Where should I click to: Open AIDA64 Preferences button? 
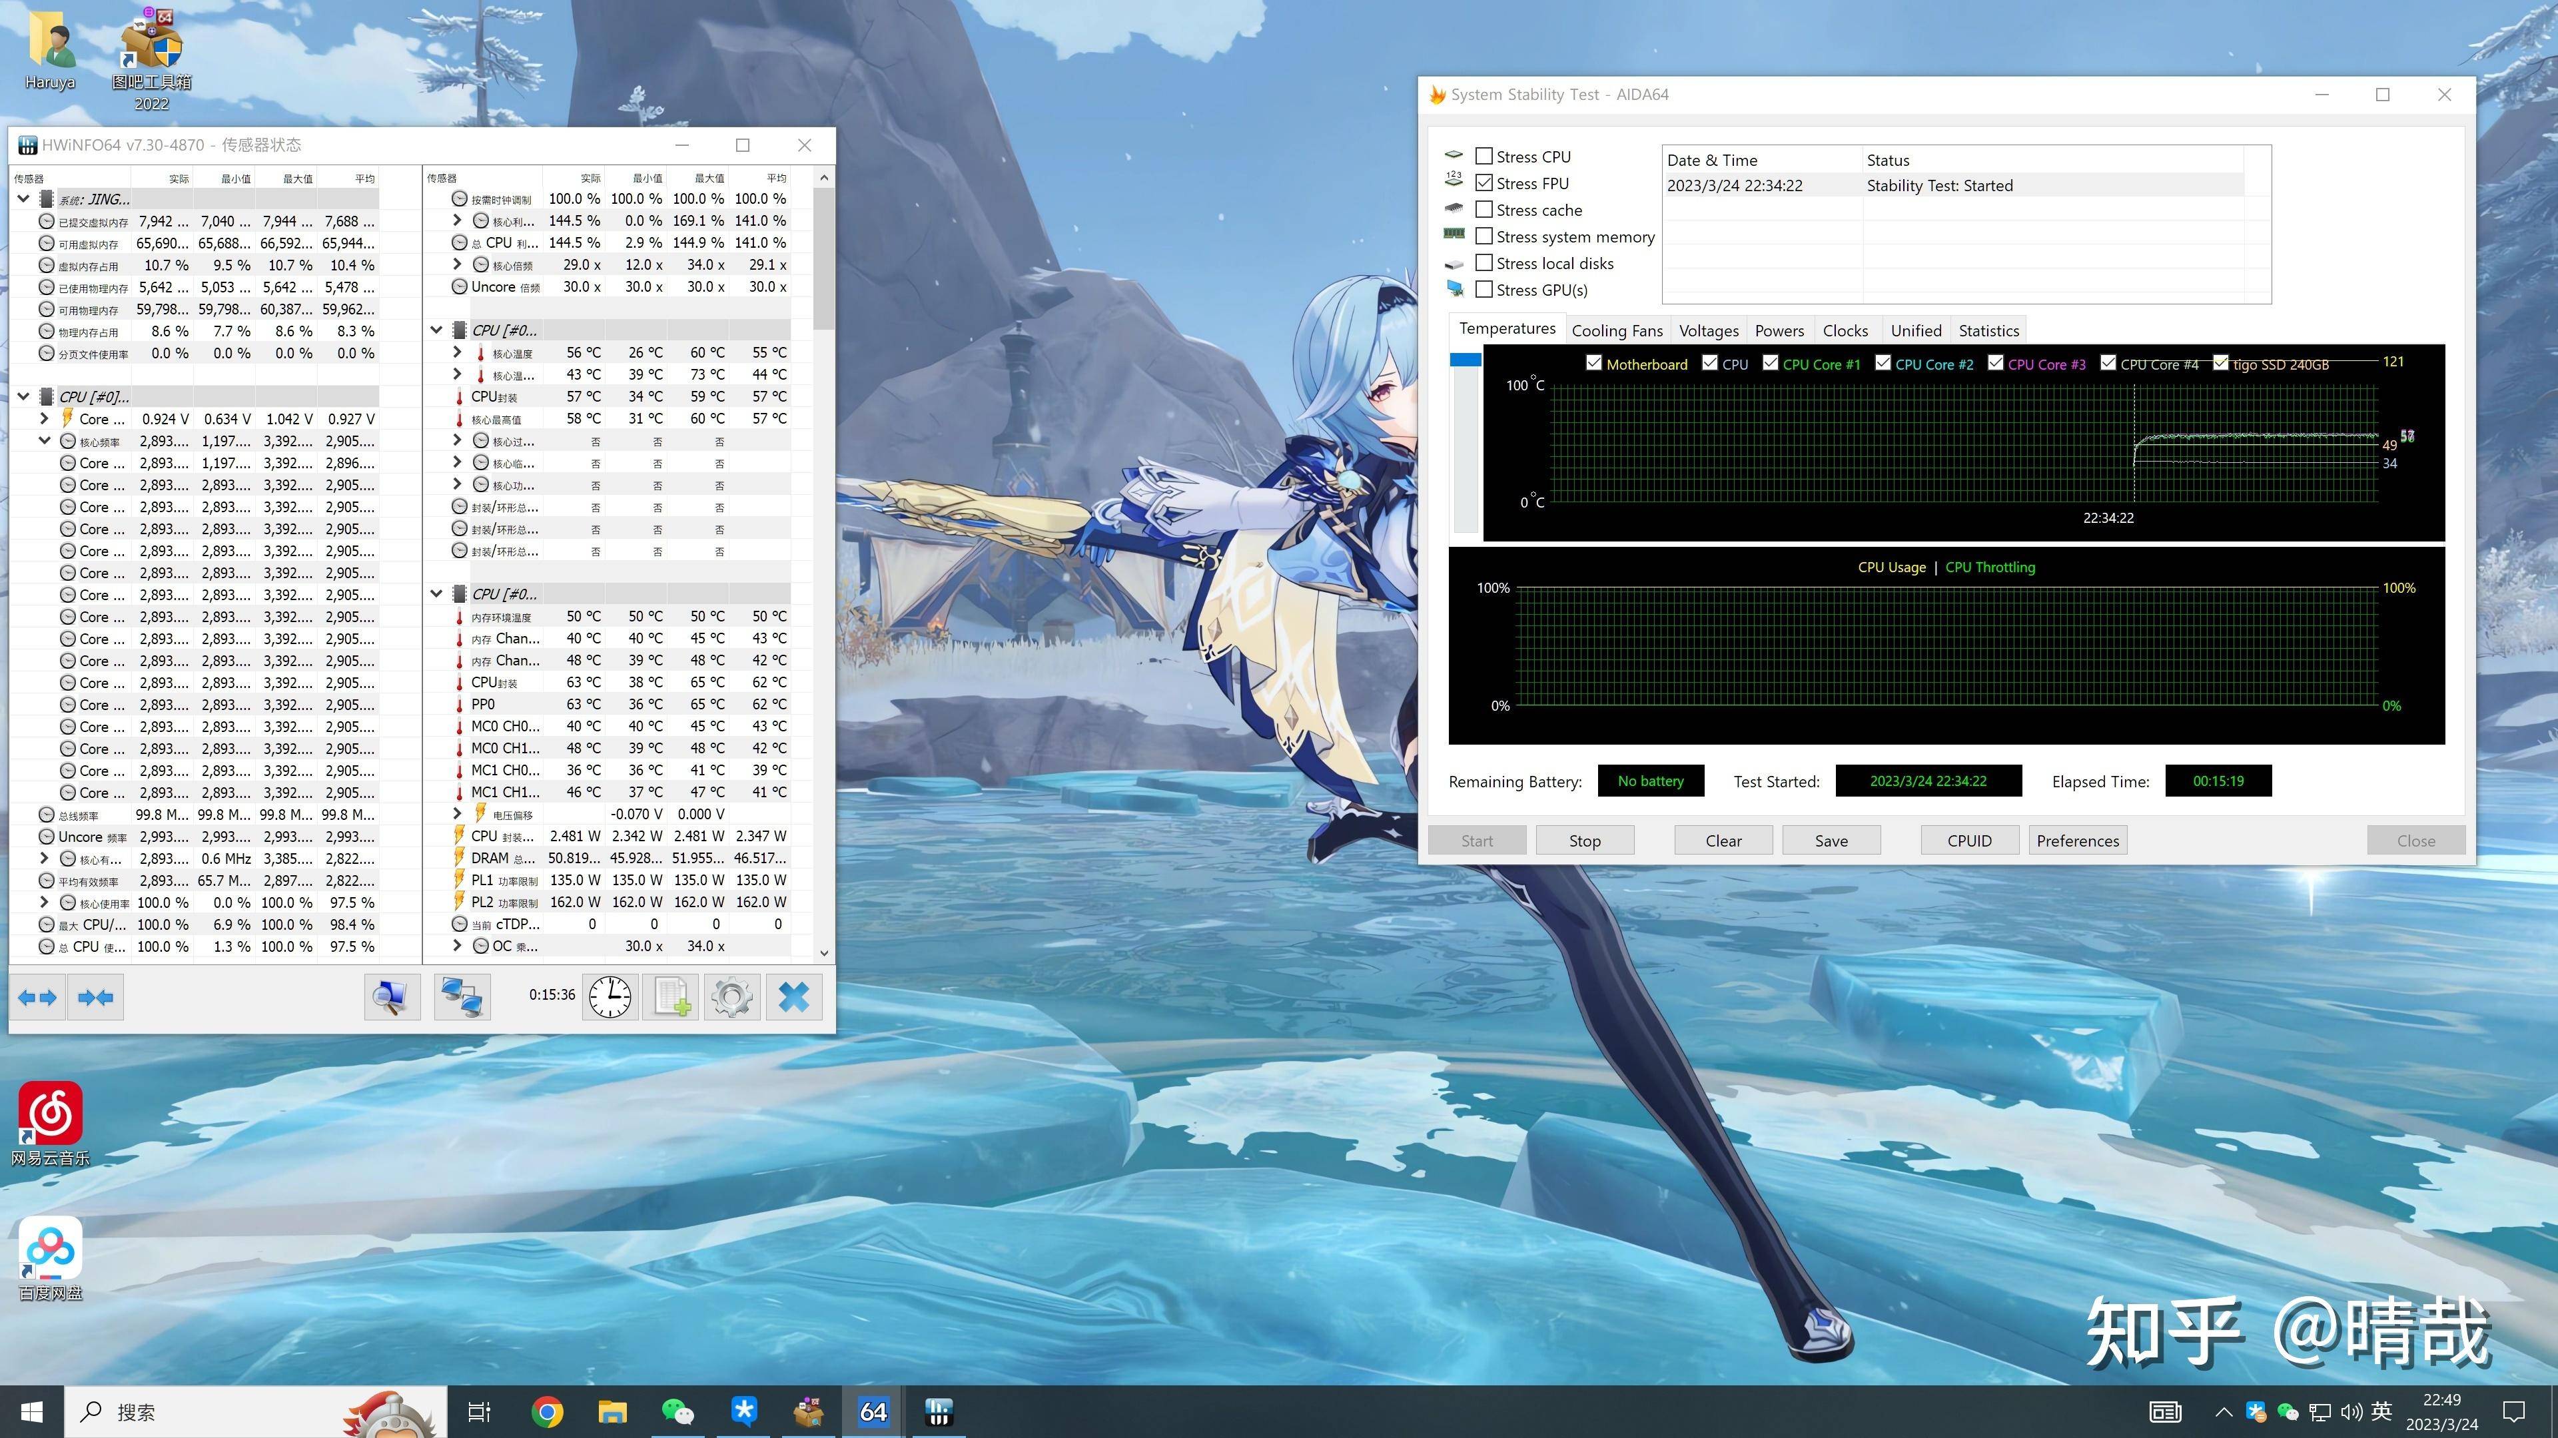click(2078, 840)
